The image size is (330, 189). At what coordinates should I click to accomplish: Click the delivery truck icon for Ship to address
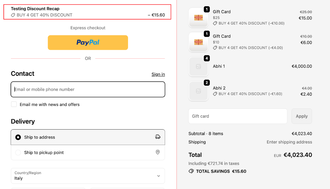tap(158, 137)
